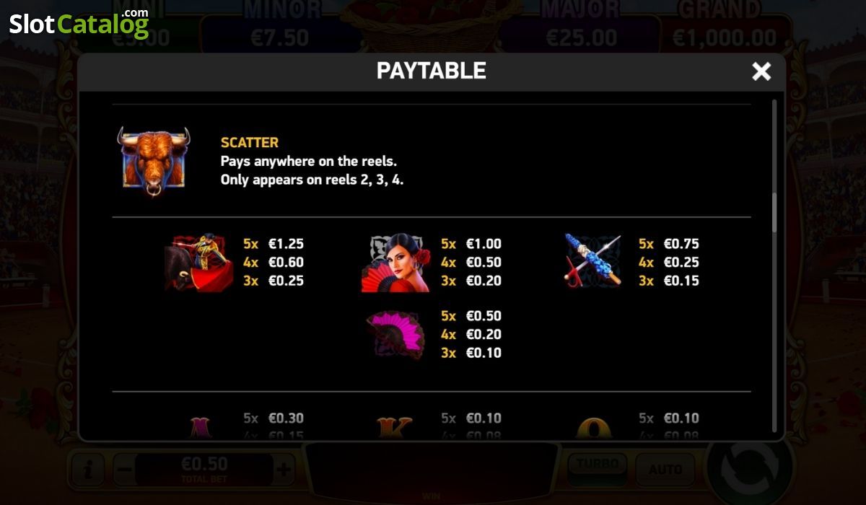866x505 pixels.
Task: Decrease total bet with minus button
Action: coord(124,470)
